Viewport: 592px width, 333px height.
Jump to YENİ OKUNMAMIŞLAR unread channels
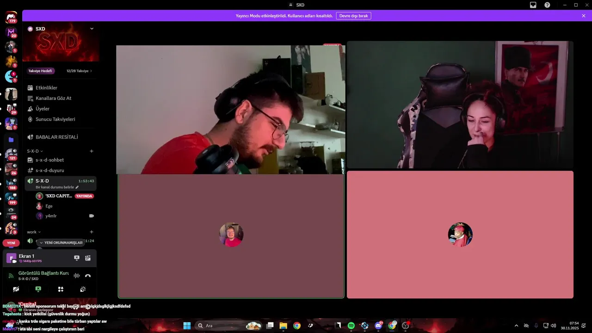[x=61, y=243]
